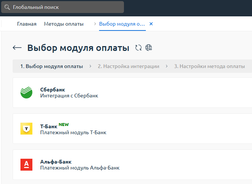Select the Выбор модуля о... tab
Screen dimensions: 252x184
(122, 24)
